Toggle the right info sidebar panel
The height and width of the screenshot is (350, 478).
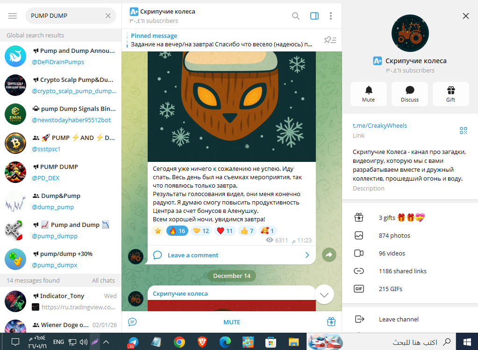click(x=314, y=16)
